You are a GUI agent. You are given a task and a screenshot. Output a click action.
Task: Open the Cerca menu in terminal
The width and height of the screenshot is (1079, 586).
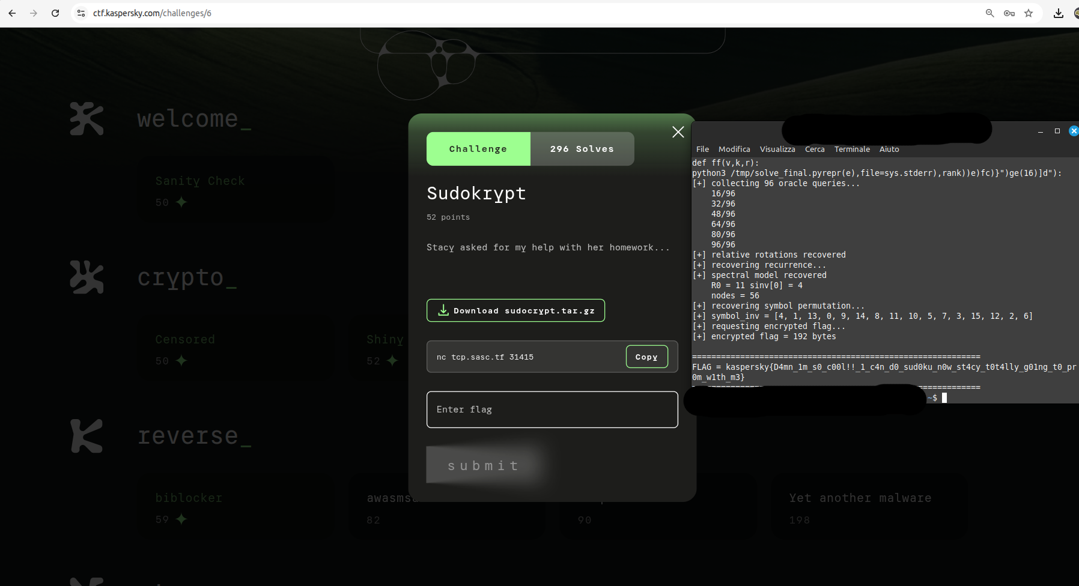pos(815,150)
